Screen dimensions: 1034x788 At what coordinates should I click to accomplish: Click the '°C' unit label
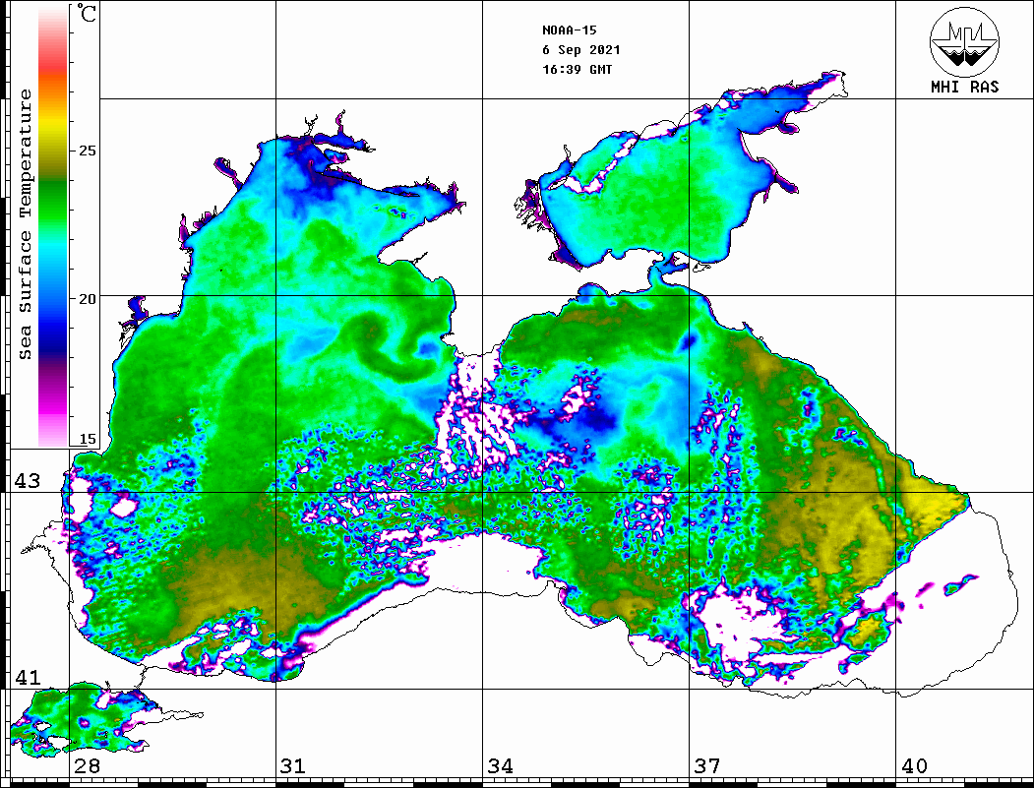87,13
